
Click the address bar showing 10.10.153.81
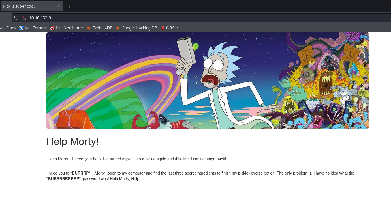point(170,18)
